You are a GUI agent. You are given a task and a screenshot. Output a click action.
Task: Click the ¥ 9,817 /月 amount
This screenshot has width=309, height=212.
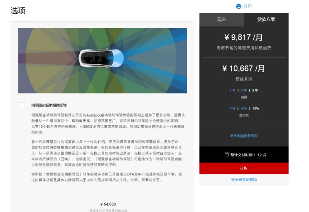pyautogui.click(x=243, y=37)
